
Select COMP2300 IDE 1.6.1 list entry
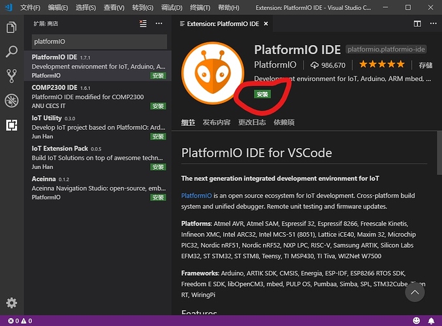[97, 96]
